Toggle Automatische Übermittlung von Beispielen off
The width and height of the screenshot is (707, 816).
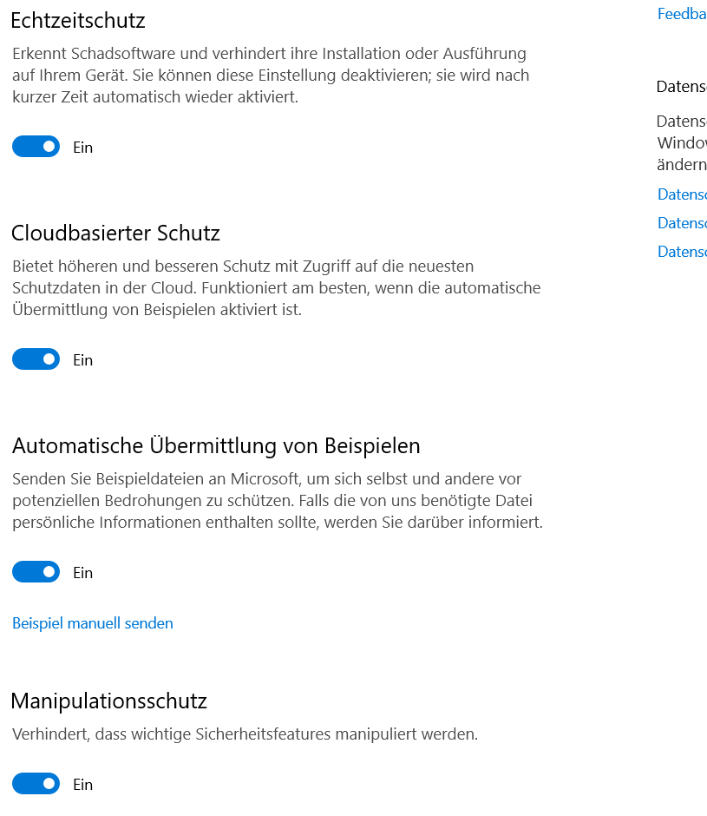(x=36, y=572)
